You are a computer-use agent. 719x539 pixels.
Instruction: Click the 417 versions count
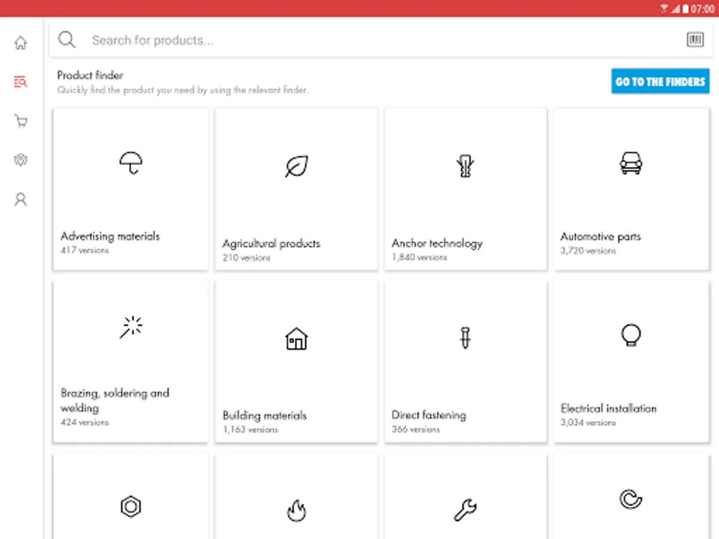pos(84,250)
